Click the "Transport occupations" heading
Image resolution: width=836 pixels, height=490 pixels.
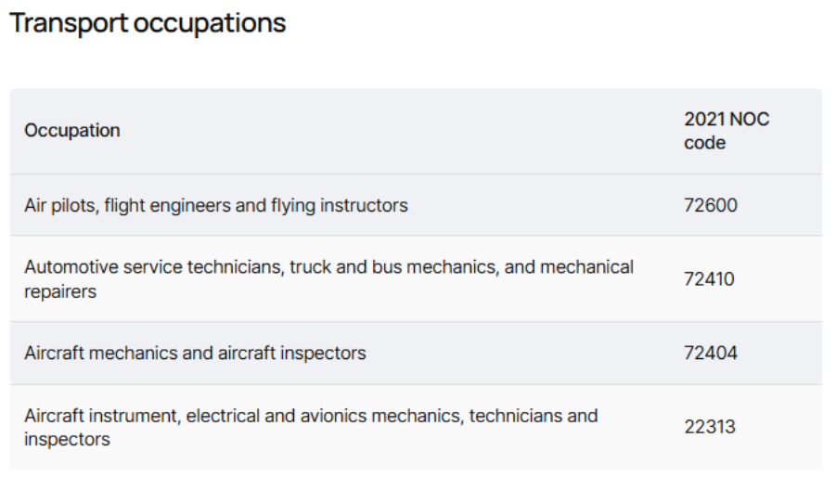148,23
